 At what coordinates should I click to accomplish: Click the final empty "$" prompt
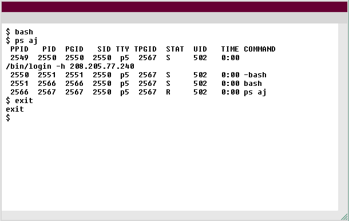(8, 118)
